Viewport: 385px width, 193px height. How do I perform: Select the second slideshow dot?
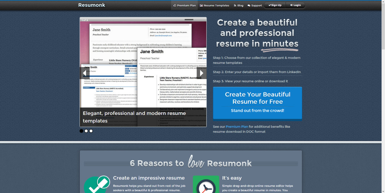coord(86,131)
